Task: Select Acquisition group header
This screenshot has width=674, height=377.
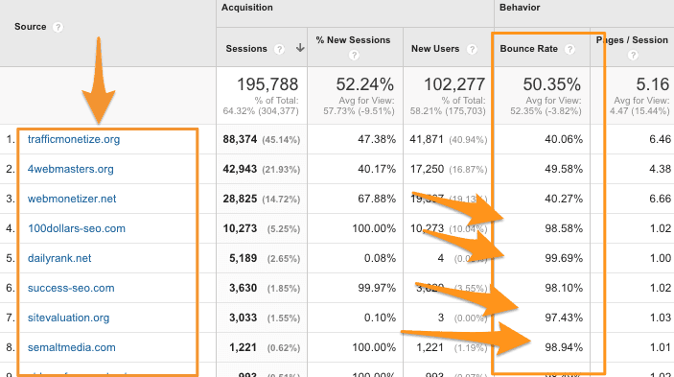Action: [x=247, y=8]
